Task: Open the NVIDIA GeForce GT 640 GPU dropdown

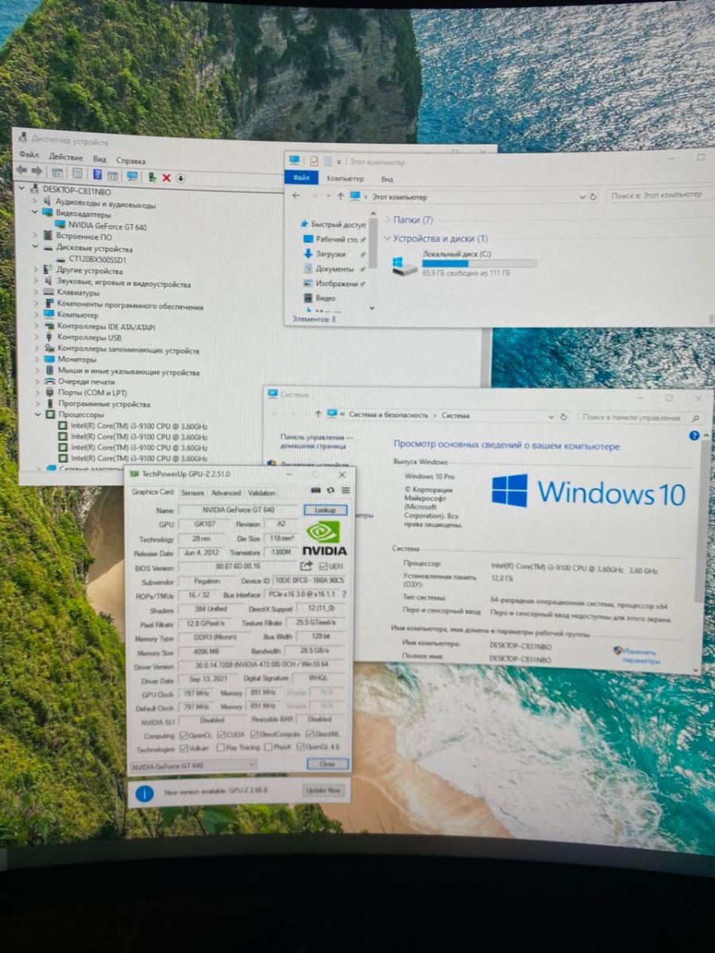Action: coord(192,765)
